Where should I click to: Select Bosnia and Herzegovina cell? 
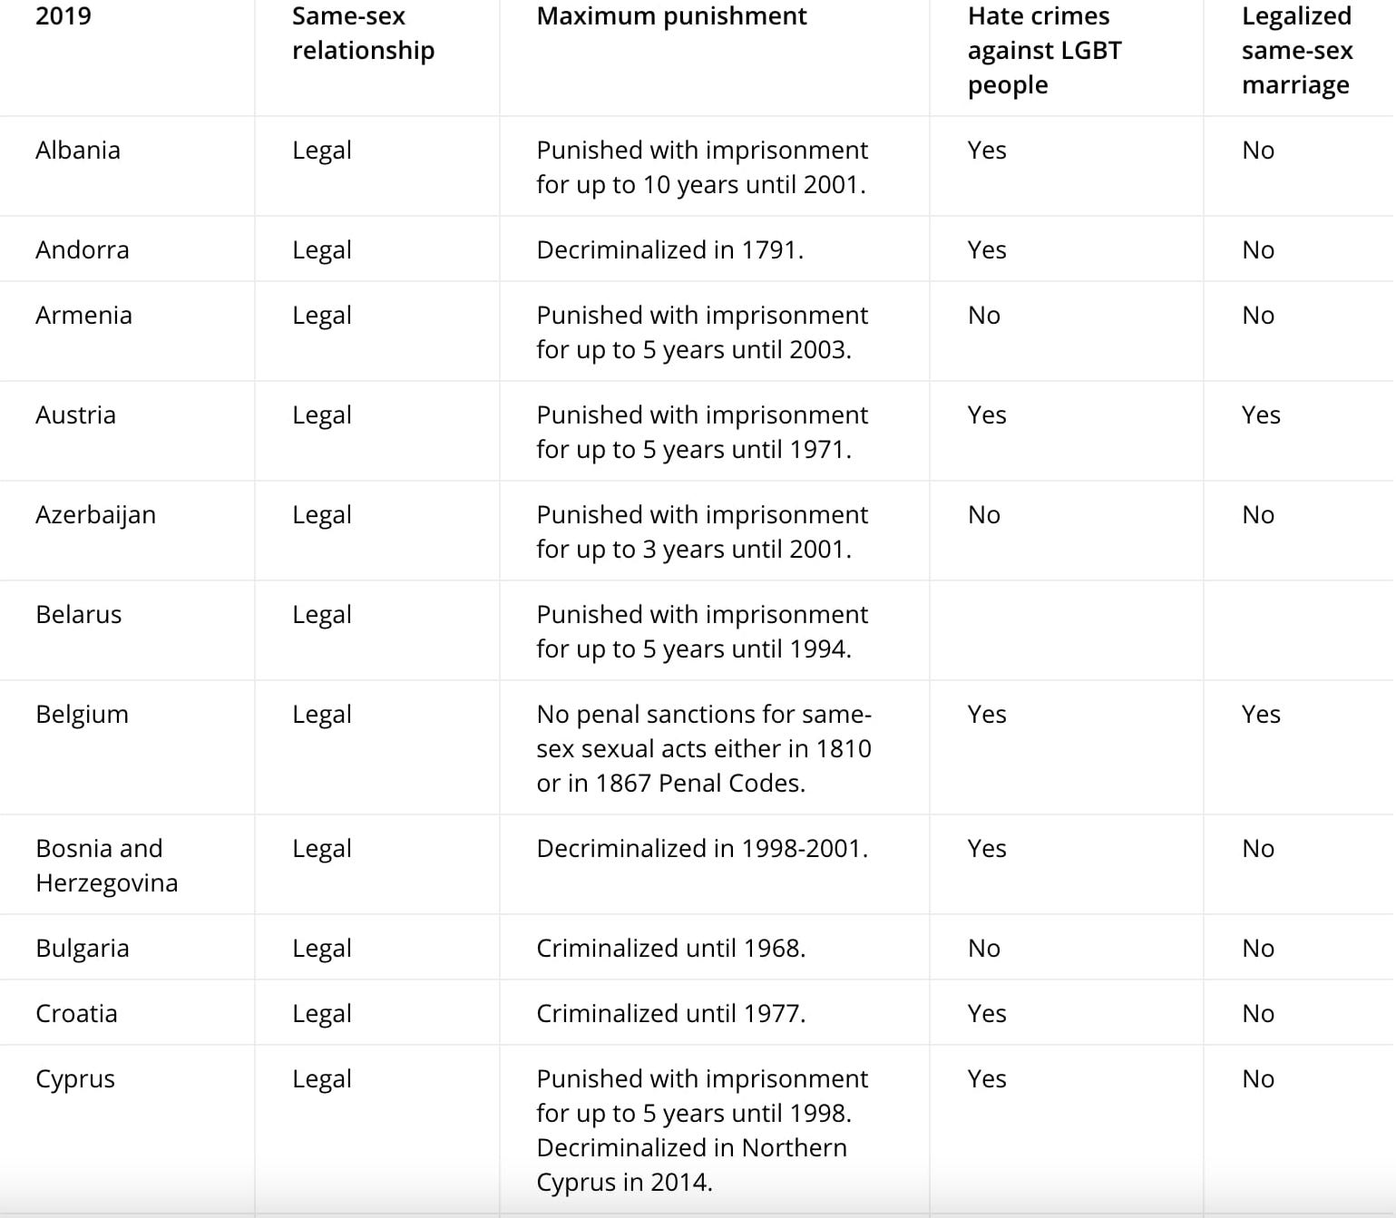106,865
